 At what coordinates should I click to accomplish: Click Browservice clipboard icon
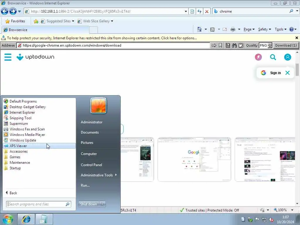pos(241,45)
